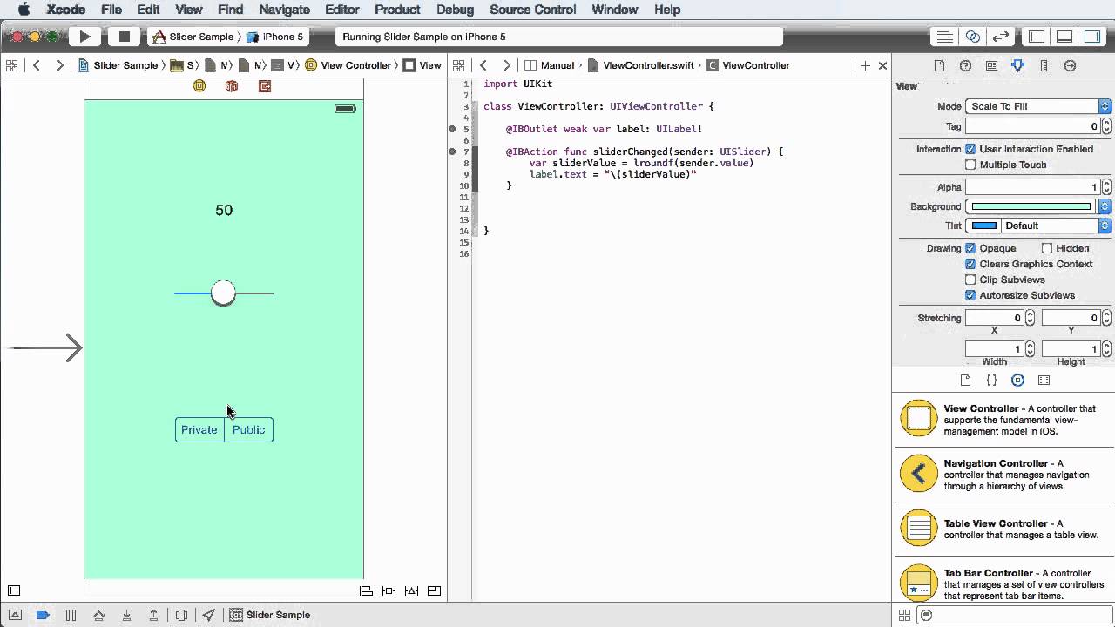
Task: Open the Size inspector
Action: 1044,65
